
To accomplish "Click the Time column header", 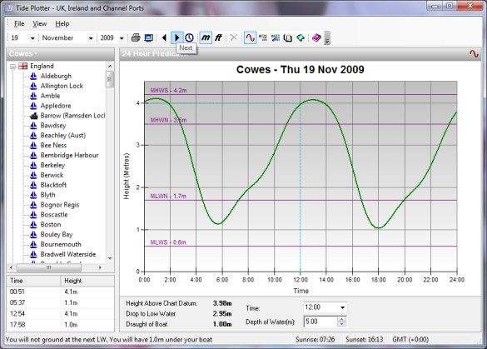I will tap(33, 281).
